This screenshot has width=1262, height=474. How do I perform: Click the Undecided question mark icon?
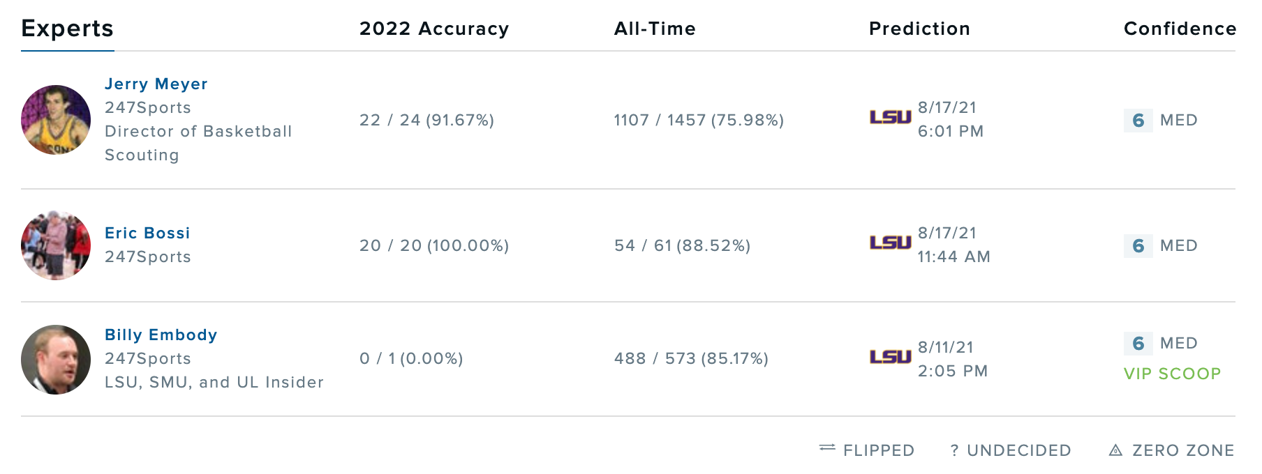pos(954,450)
